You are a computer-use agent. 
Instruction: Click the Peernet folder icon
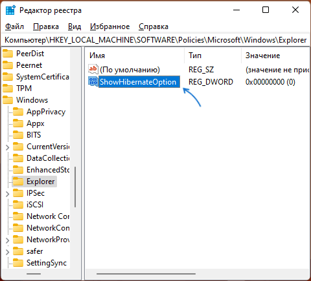8,65
